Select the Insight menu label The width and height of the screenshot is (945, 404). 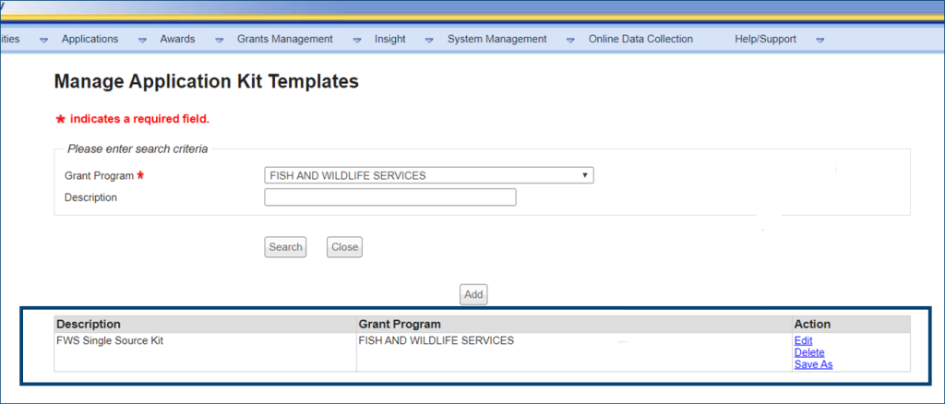click(389, 39)
